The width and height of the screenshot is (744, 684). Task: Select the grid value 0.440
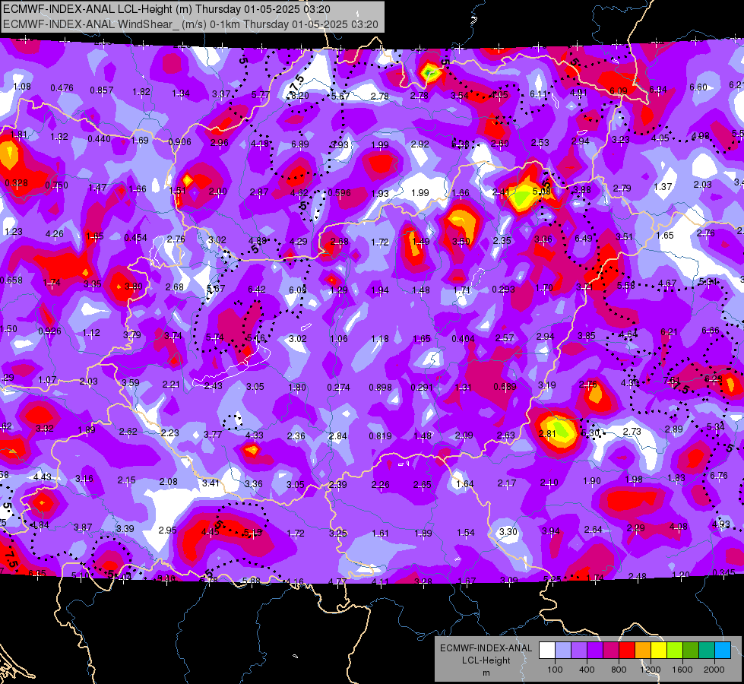tap(99, 139)
